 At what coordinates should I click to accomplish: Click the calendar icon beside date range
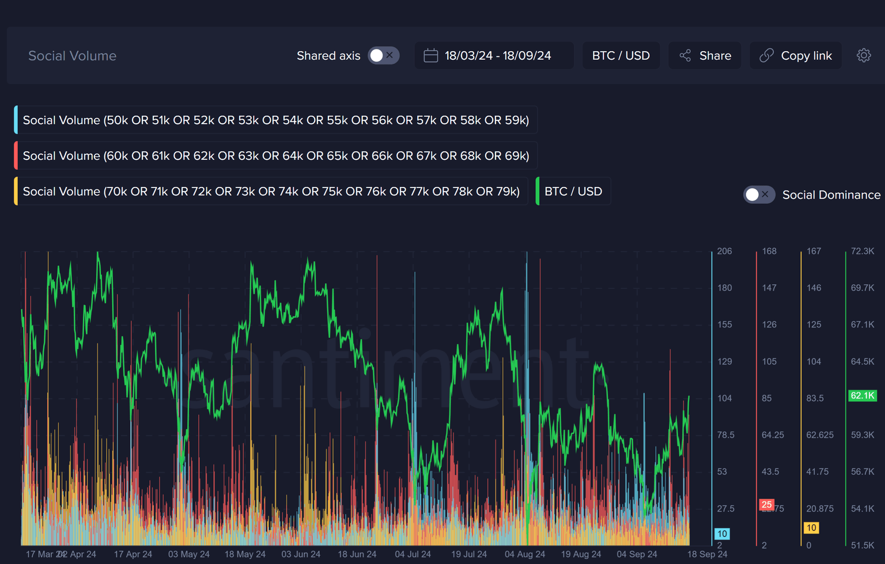click(x=430, y=55)
